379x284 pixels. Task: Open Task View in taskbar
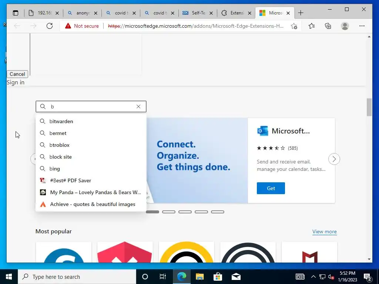pos(163,277)
